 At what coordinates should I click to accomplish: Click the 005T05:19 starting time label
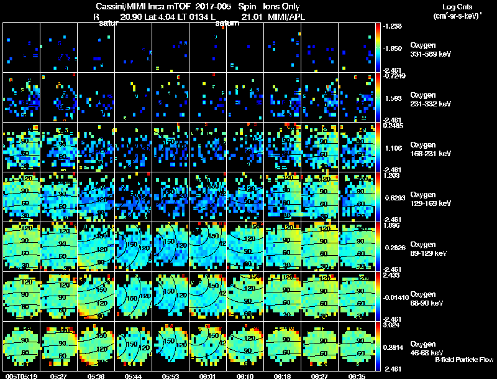tap(22, 376)
